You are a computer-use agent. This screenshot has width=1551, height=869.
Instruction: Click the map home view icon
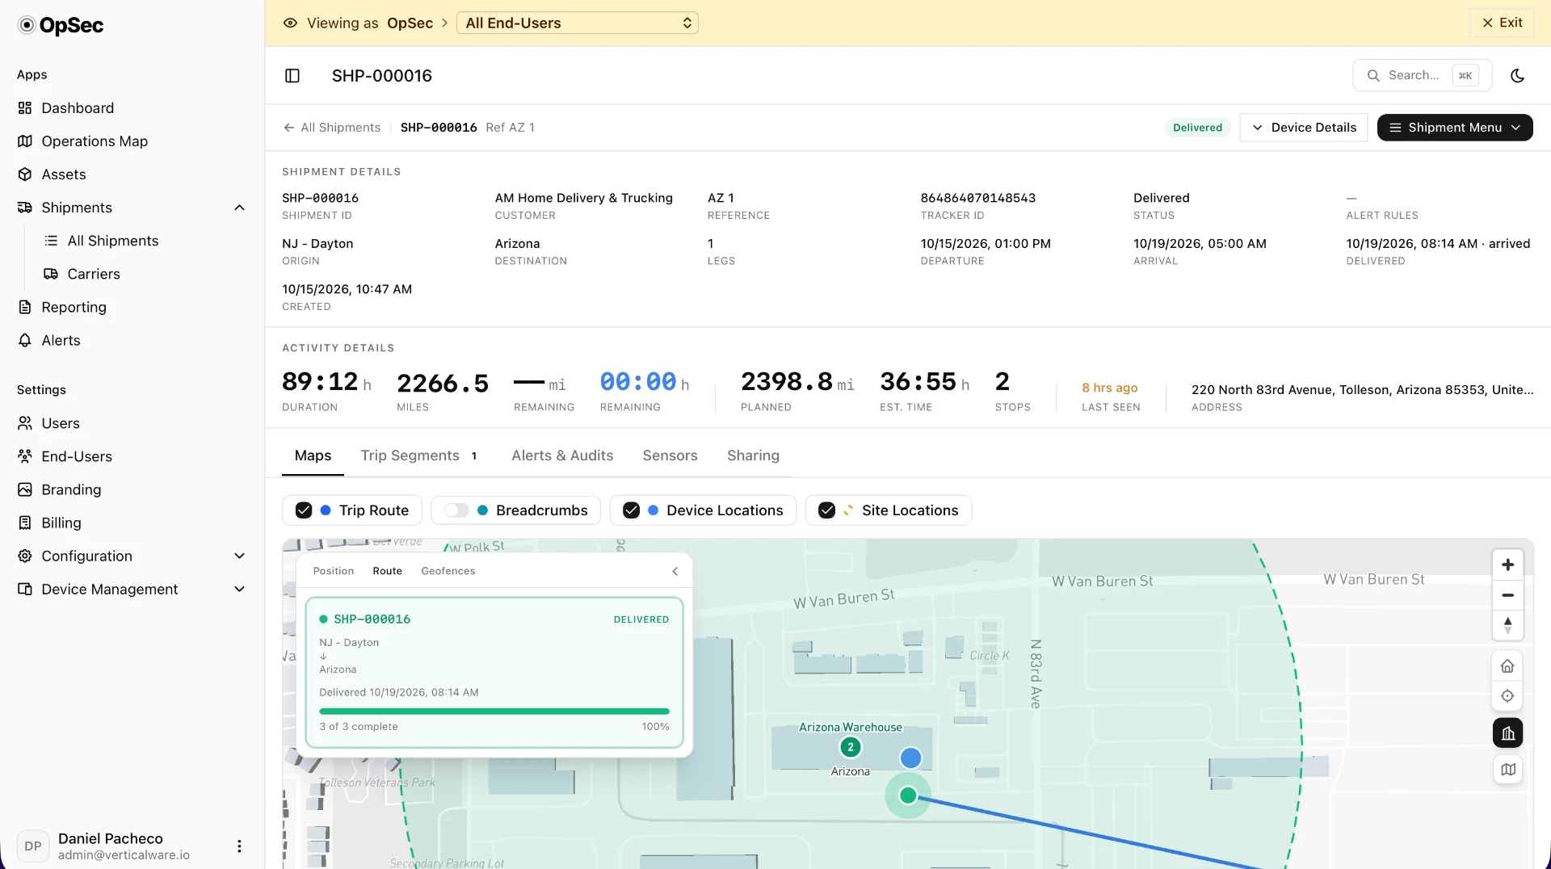(1507, 666)
